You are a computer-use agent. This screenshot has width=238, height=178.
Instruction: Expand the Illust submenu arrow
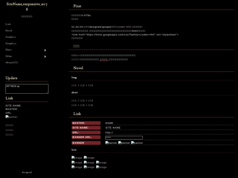(x=45, y=50)
